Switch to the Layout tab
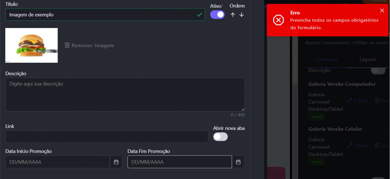 click(367, 60)
